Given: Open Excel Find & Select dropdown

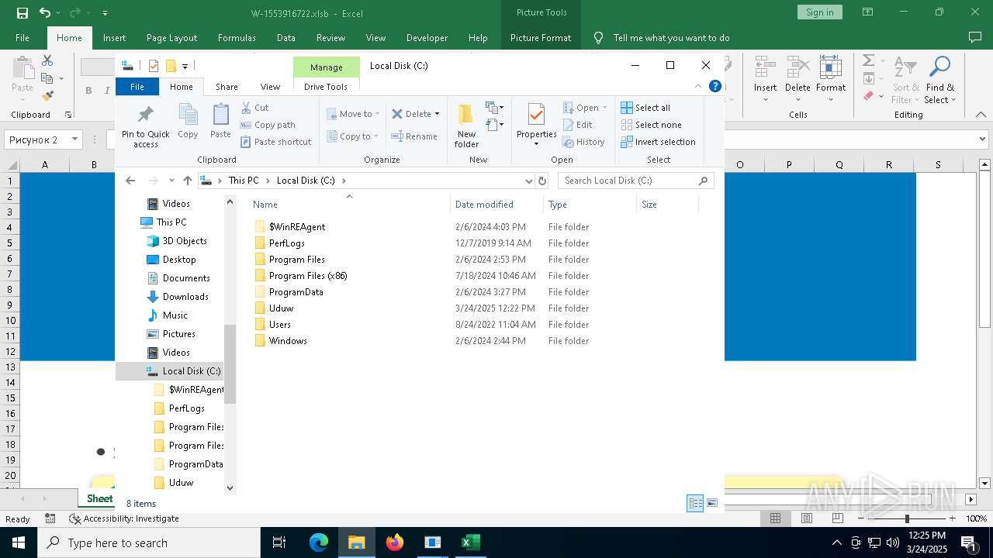Looking at the screenshot, I should 953,100.
